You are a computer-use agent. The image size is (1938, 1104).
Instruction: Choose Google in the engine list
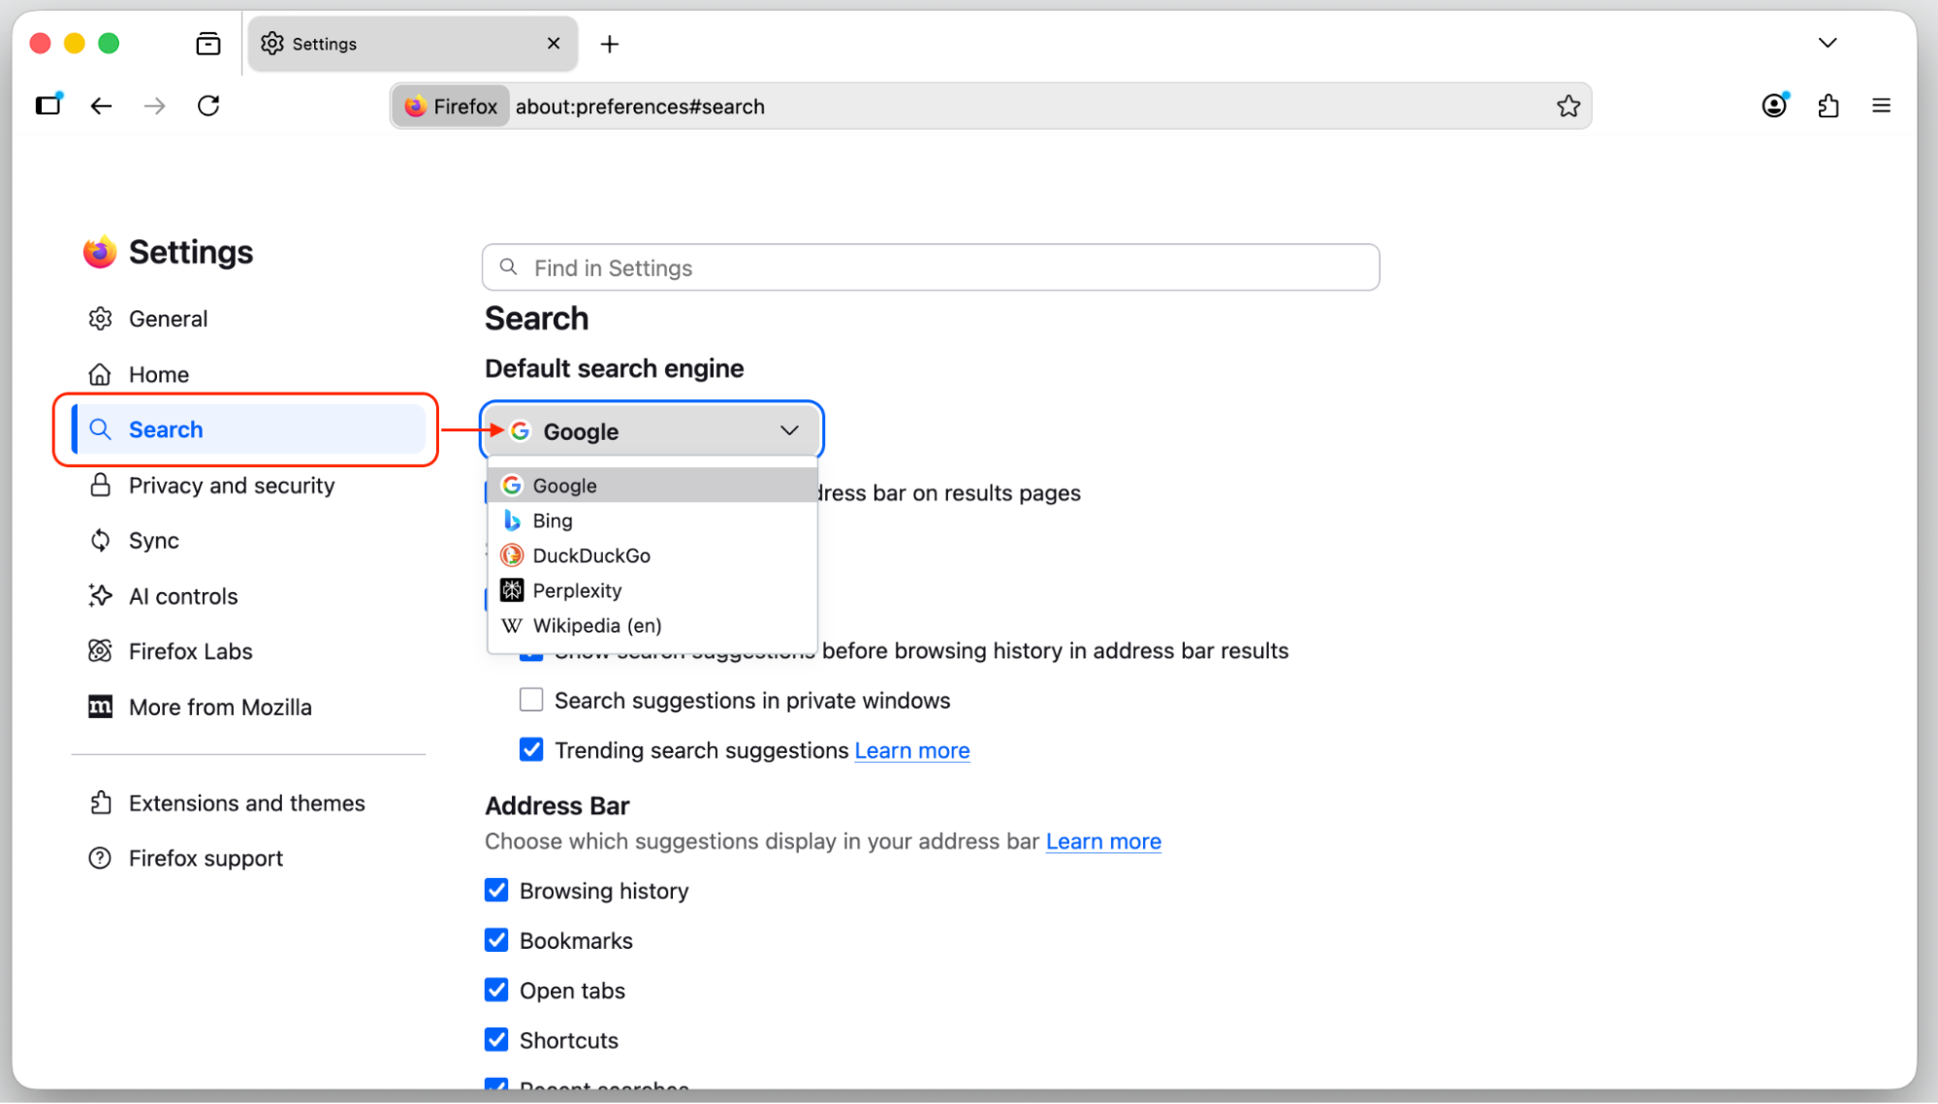tap(652, 486)
